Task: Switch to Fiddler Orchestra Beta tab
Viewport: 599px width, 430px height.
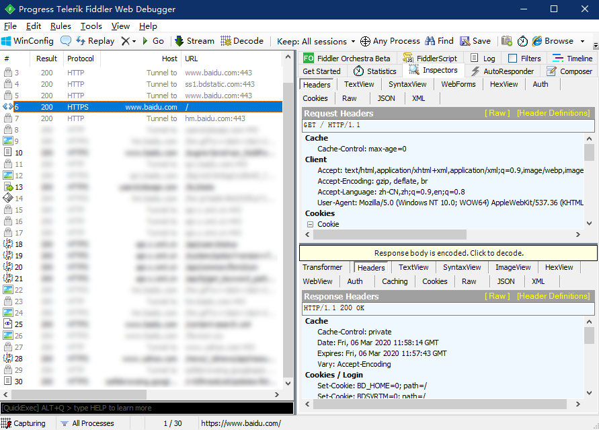Action: point(348,59)
